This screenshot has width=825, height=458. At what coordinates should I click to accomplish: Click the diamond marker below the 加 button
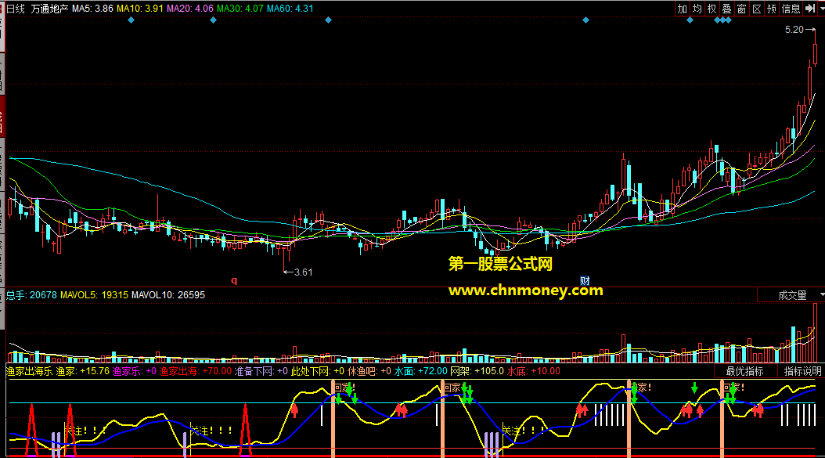click(690, 20)
